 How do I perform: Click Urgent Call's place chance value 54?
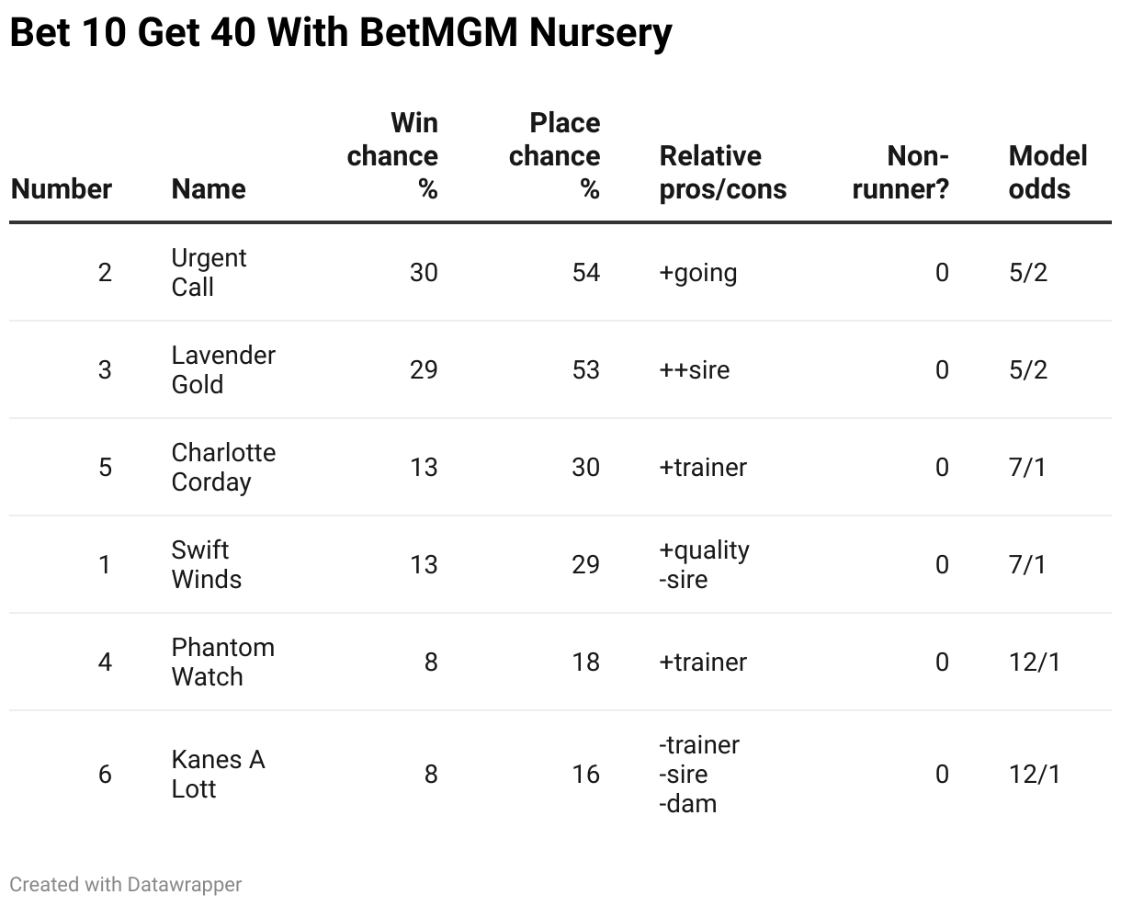(585, 272)
